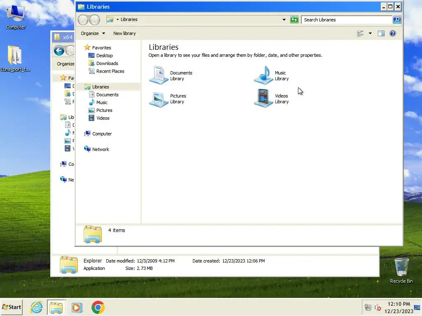Click Organize in the x64 background window

pos(66,64)
